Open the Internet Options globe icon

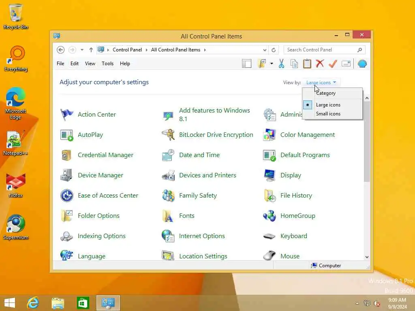168,236
